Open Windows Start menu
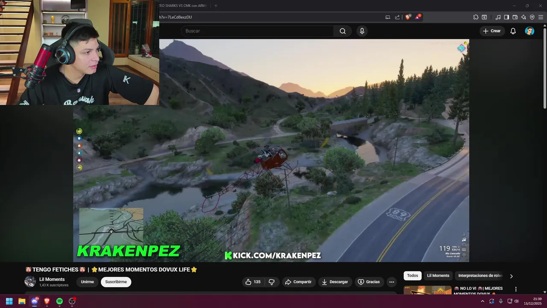 tap(9, 301)
